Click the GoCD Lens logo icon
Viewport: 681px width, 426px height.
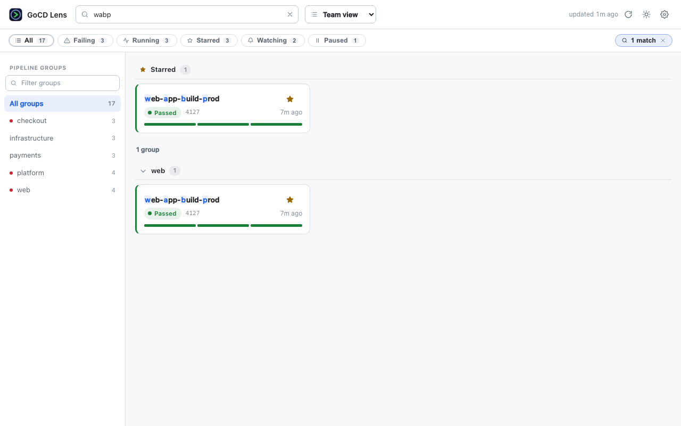point(16,15)
